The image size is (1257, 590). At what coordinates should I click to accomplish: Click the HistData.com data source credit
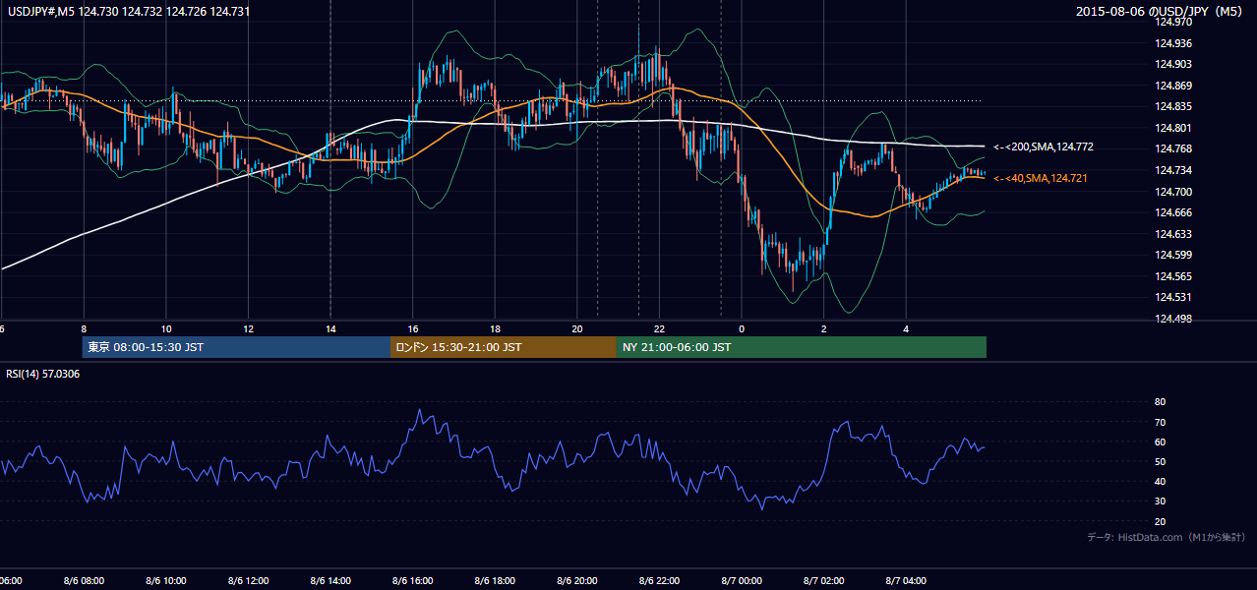tap(1167, 537)
